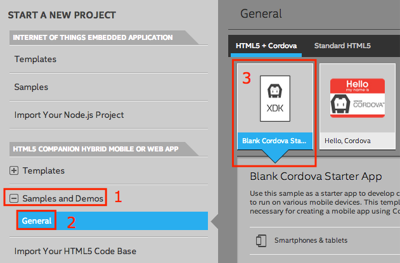Switch to Standard HTML5 tab
The image size is (400, 263).
[342, 46]
